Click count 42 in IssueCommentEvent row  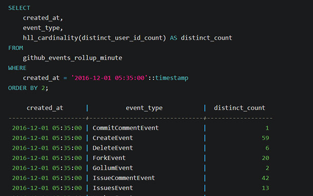pyautogui.click(x=265, y=178)
